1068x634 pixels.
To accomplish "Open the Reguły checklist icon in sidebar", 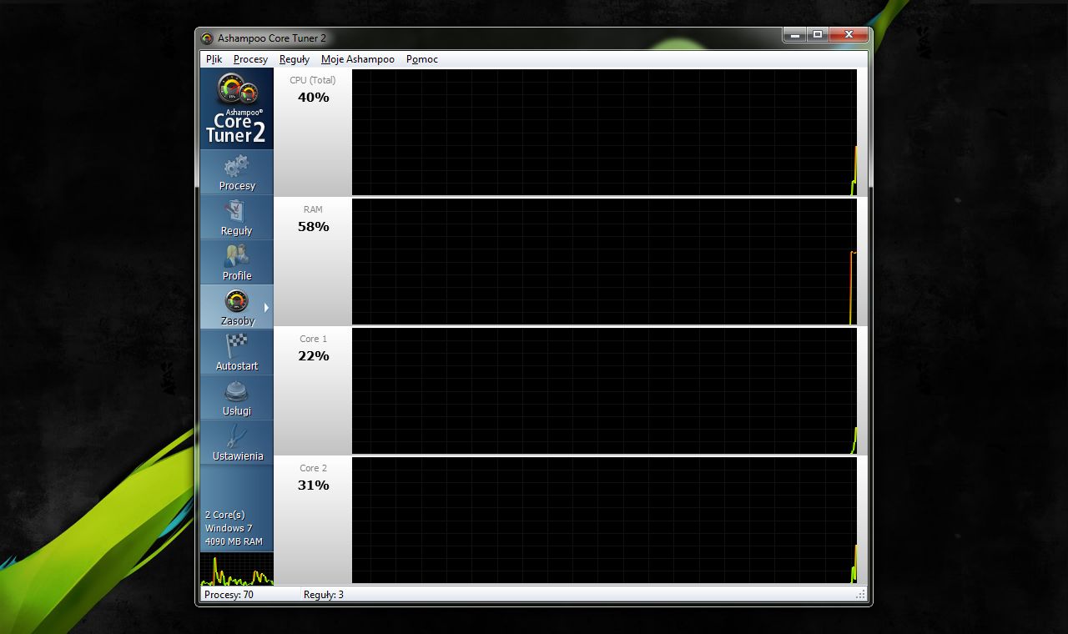I will click(236, 212).
